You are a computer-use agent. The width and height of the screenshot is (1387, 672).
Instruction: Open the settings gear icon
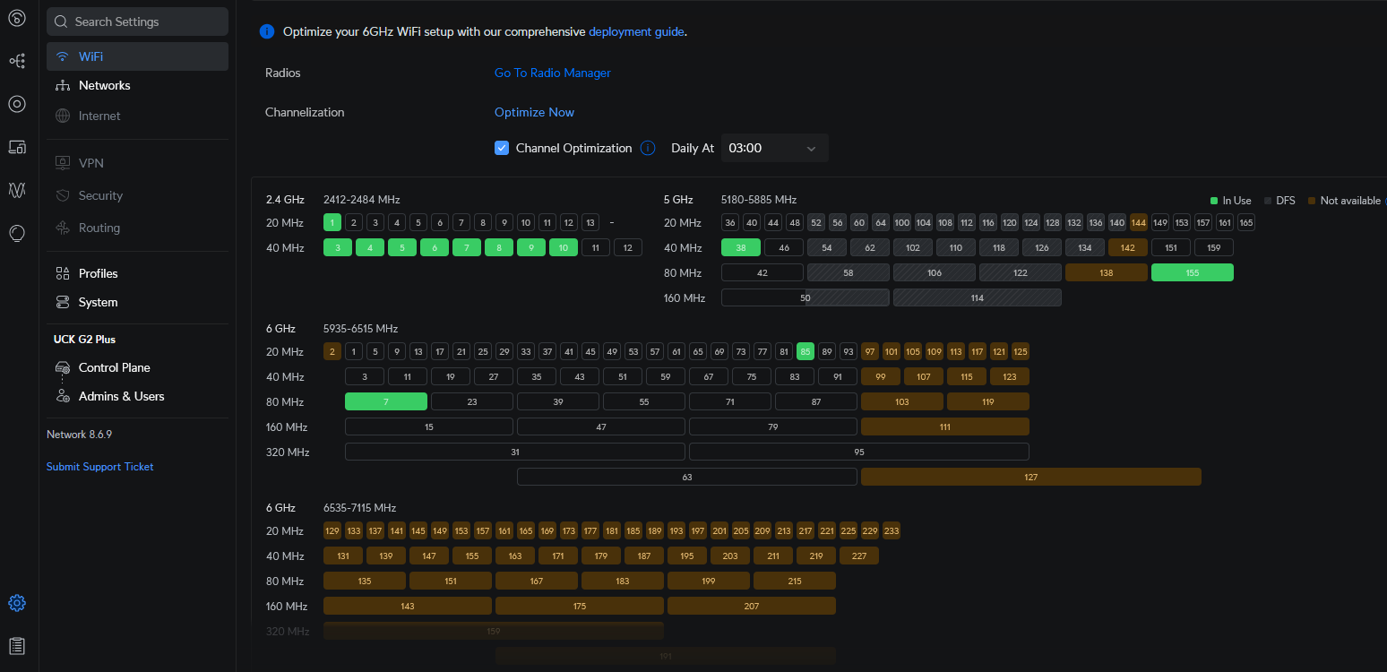point(16,603)
